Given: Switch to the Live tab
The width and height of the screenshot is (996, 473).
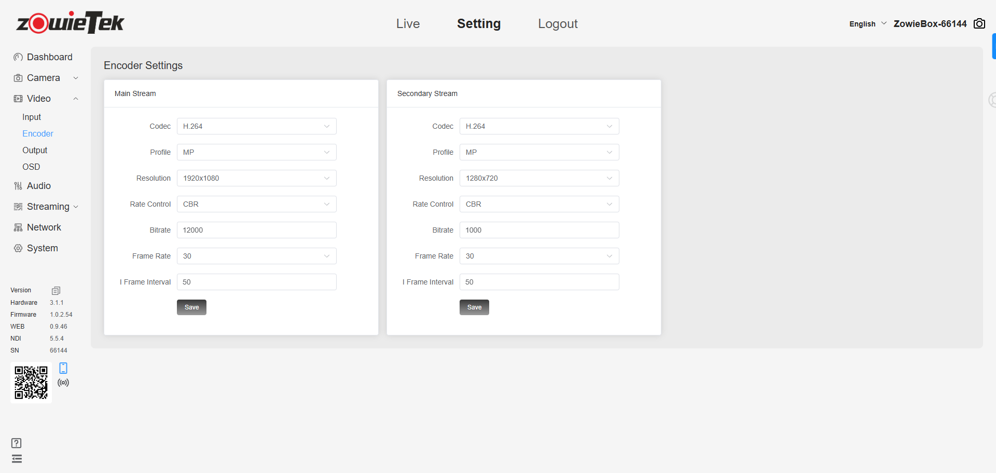Looking at the screenshot, I should (408, 24).
